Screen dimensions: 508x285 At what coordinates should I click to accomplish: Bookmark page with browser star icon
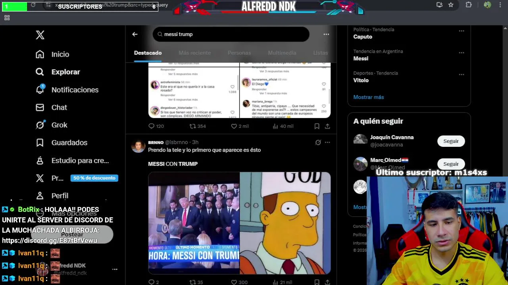pyautogui.click(x=451, y=5)
